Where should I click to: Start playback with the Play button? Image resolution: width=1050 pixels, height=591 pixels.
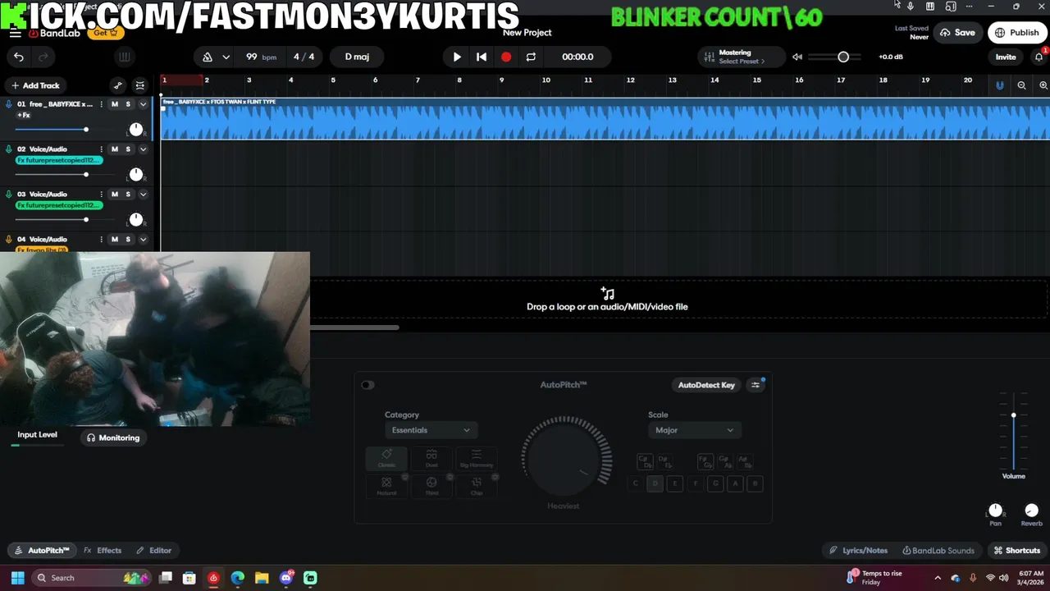pos(457,57)
